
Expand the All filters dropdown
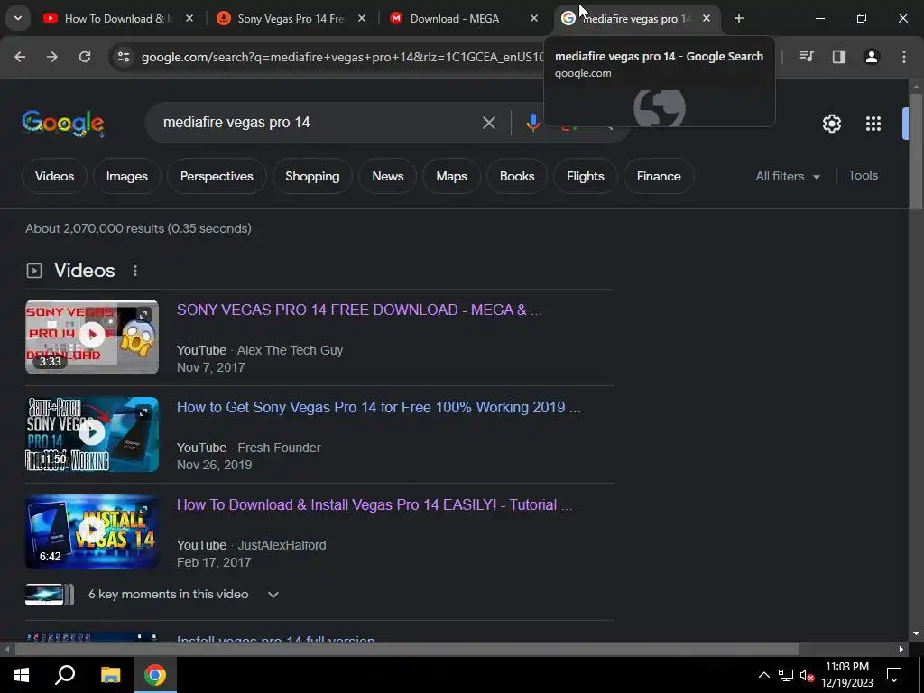pyautogui.click(x=788, y=176)
